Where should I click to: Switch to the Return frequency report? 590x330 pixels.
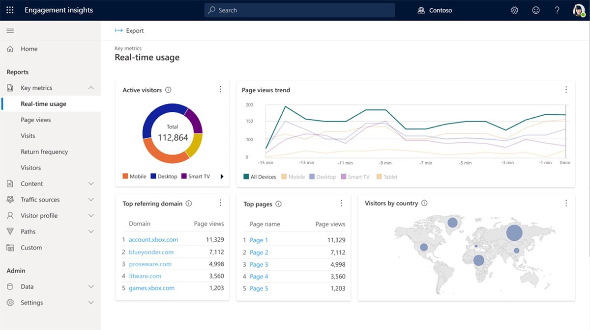click(45, 152)
